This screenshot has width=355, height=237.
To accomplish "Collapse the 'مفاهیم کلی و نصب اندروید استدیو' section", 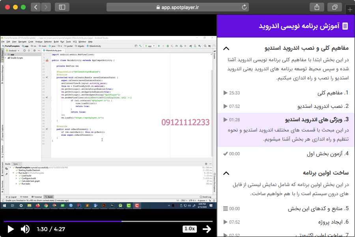I will (x=226, y=49).
